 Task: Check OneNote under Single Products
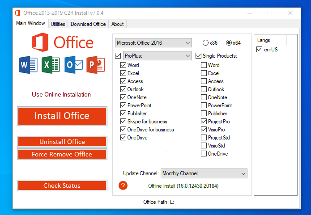(204, 97)
